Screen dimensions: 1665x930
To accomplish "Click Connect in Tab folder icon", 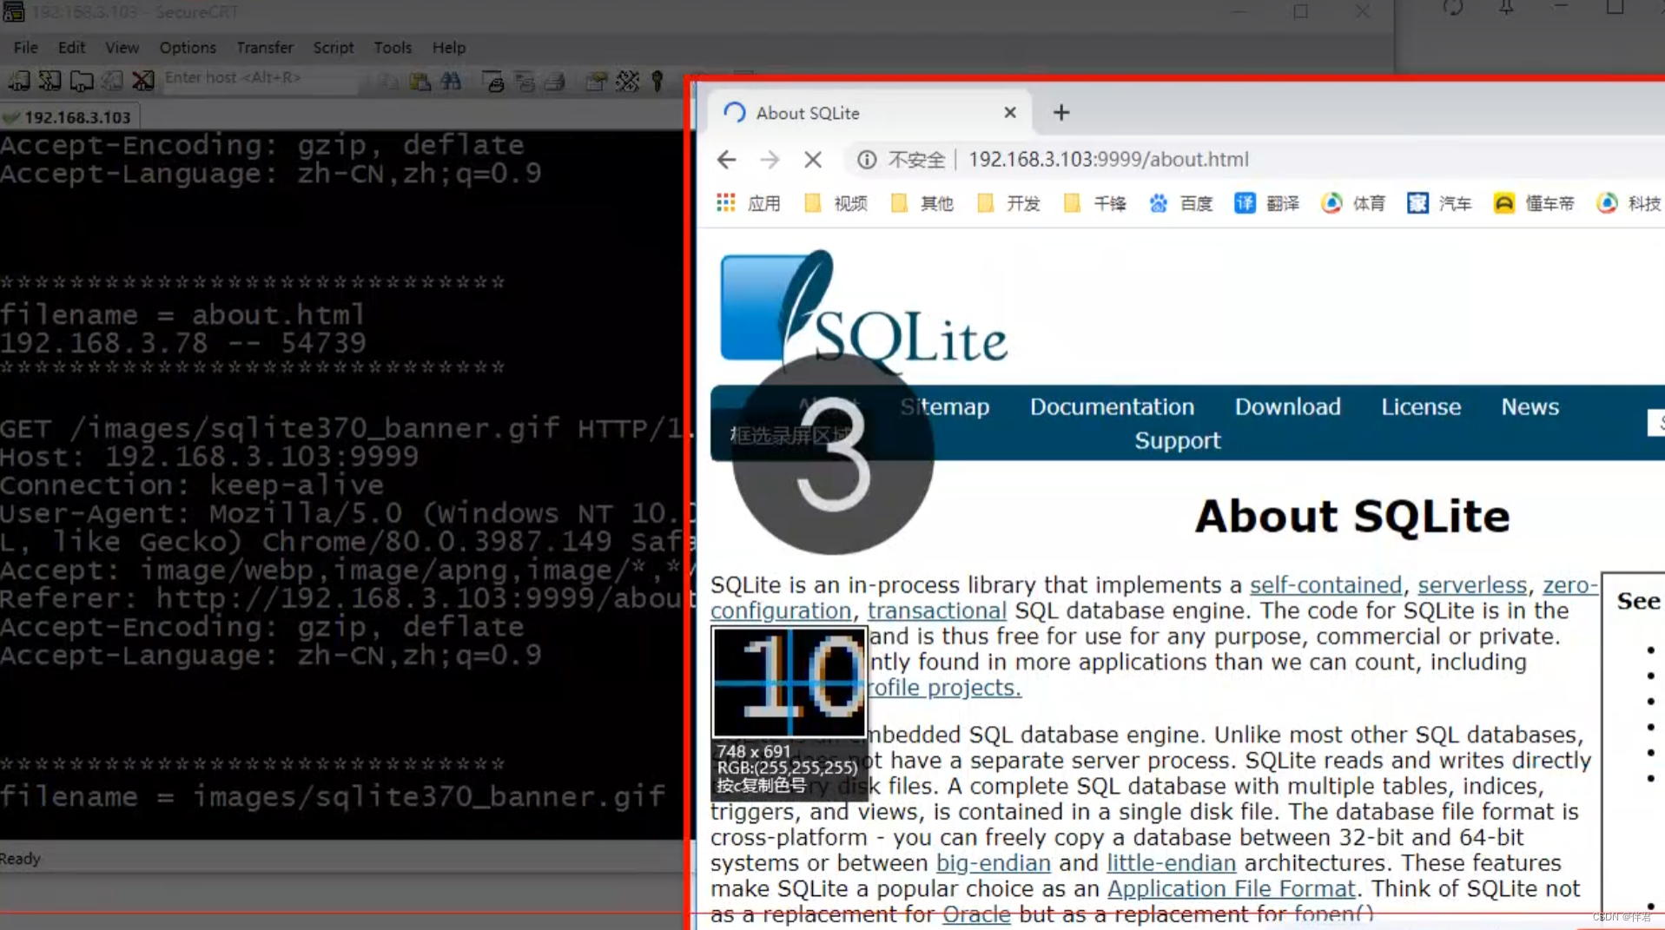I will pos(82,82).
